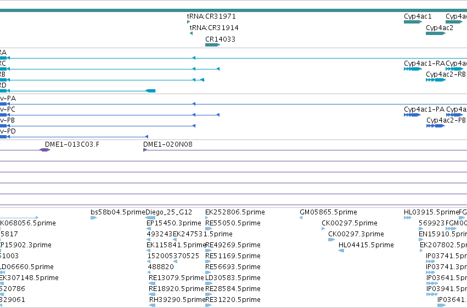Select the EP15450.3prime EST label
Viewport: 467px width, 308px height.
[174, 223]
